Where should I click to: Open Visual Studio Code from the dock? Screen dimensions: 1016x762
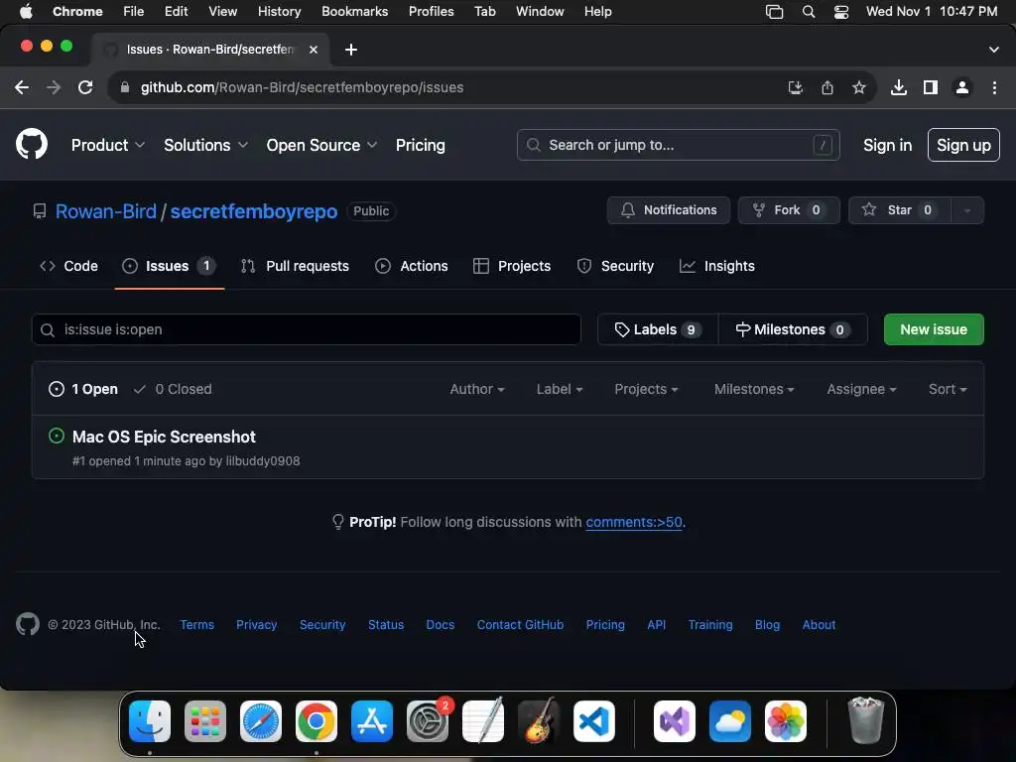point(594,721)
